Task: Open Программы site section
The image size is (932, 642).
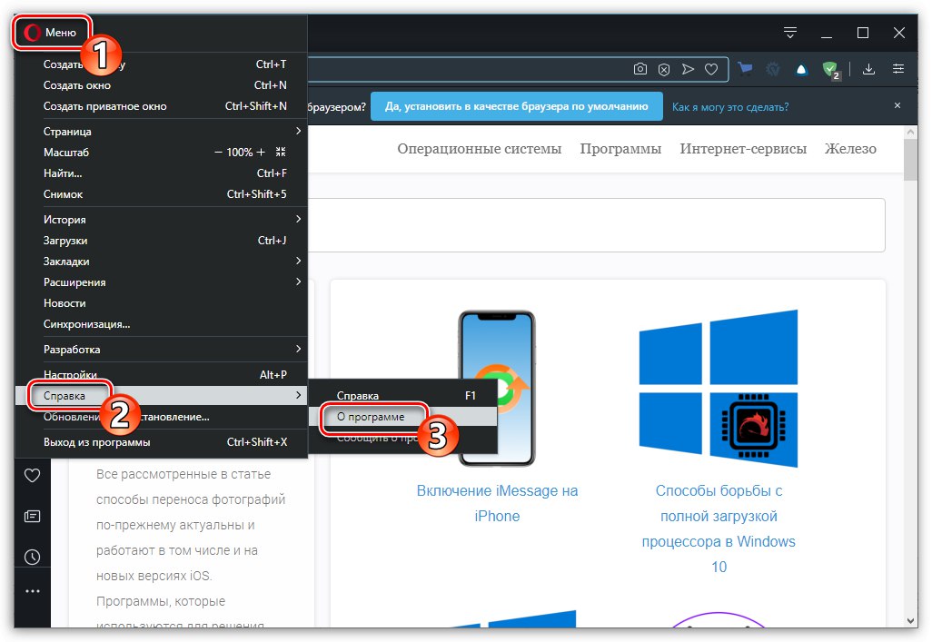Action: coord(620,149)
